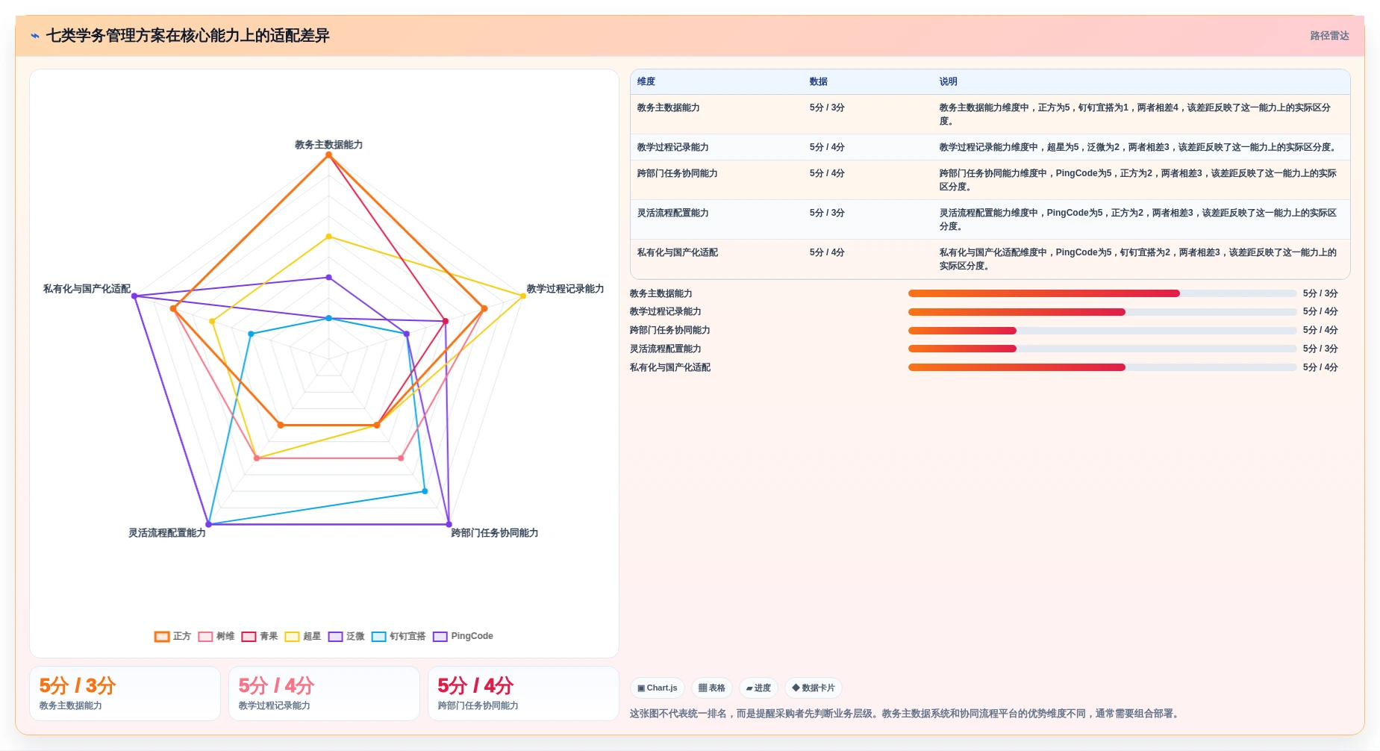Click the yellow data point near 教学过程记录能力
This screenshot has width=1380, height=751.
[522, 296]
